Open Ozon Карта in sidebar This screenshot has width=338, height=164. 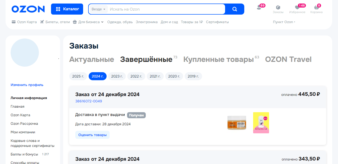point(20,115)
